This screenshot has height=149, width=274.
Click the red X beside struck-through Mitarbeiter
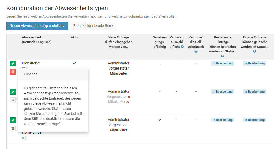pos(128,102)
